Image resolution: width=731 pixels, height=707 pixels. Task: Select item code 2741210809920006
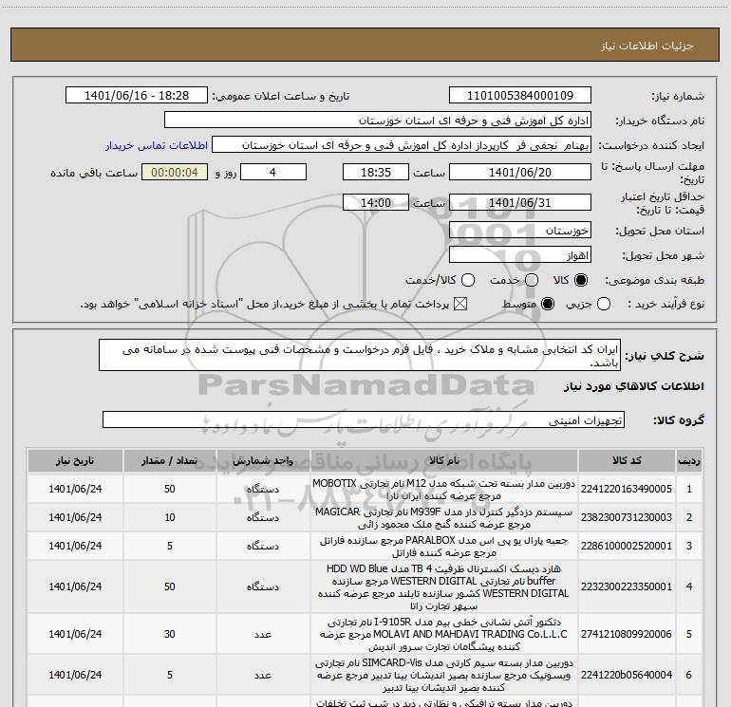tap(627, 634)
